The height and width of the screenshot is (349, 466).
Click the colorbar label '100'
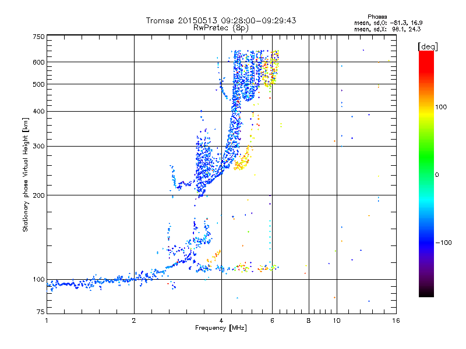(441, 107)
